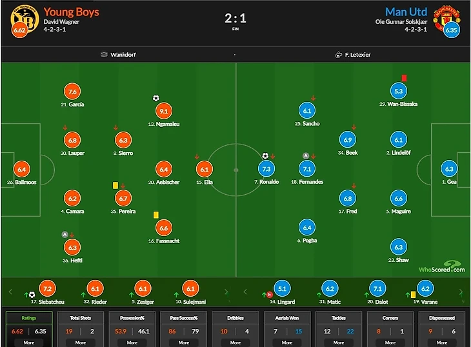Click García's 7.6 rating circle
This screenshot has width=471, height=347.
[72, 92]
